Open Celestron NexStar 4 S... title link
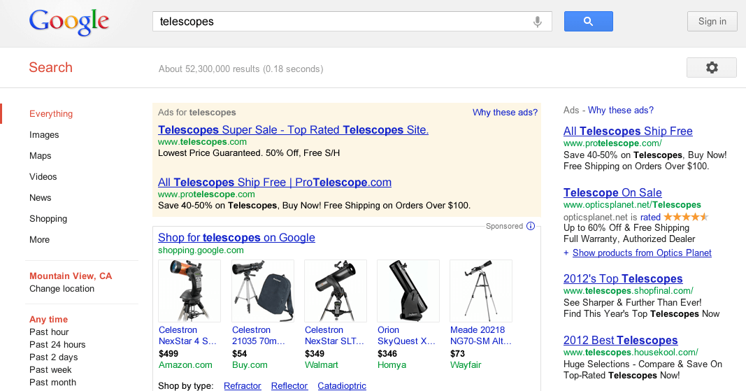The image size is (746, 391). (187, 335)
